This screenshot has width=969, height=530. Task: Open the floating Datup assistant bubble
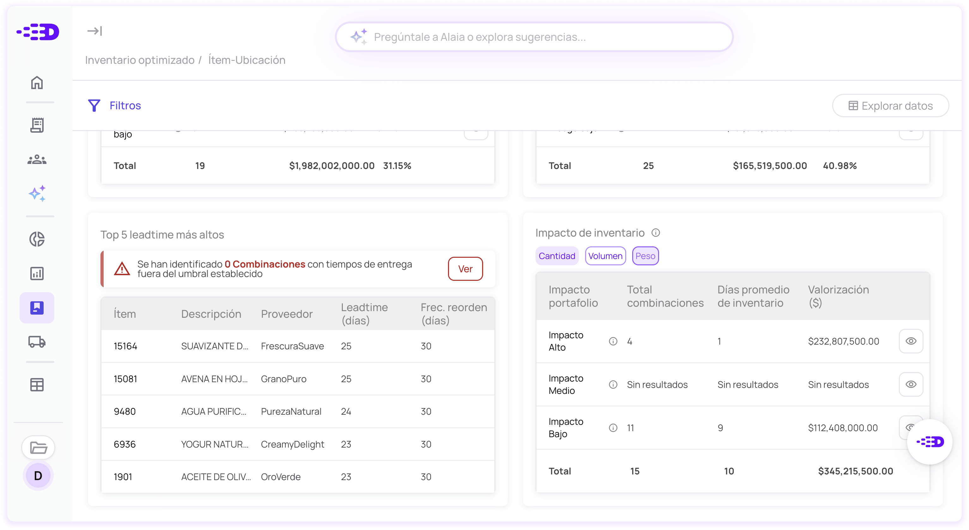(x=930, y=442)
